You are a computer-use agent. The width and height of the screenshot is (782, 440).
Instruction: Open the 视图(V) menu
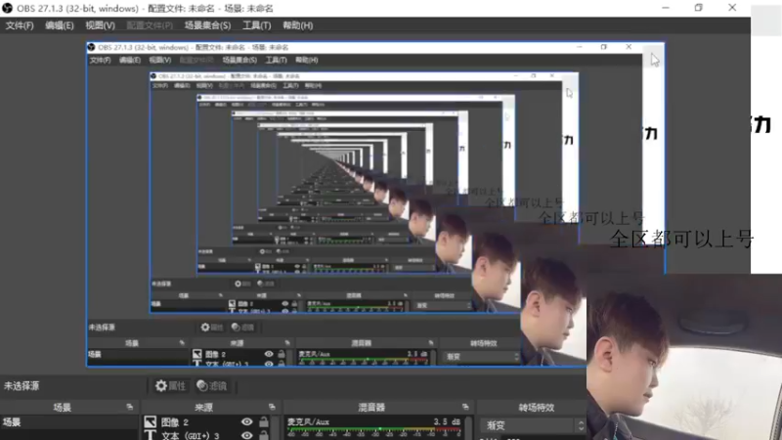pos(100,25)
